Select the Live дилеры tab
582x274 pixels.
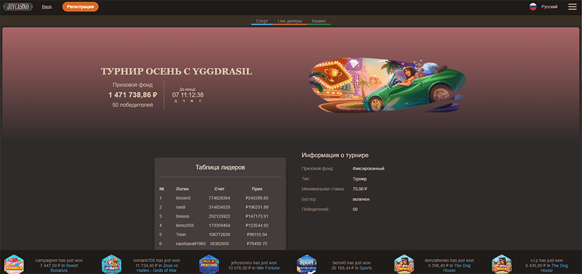pos(290,21)
